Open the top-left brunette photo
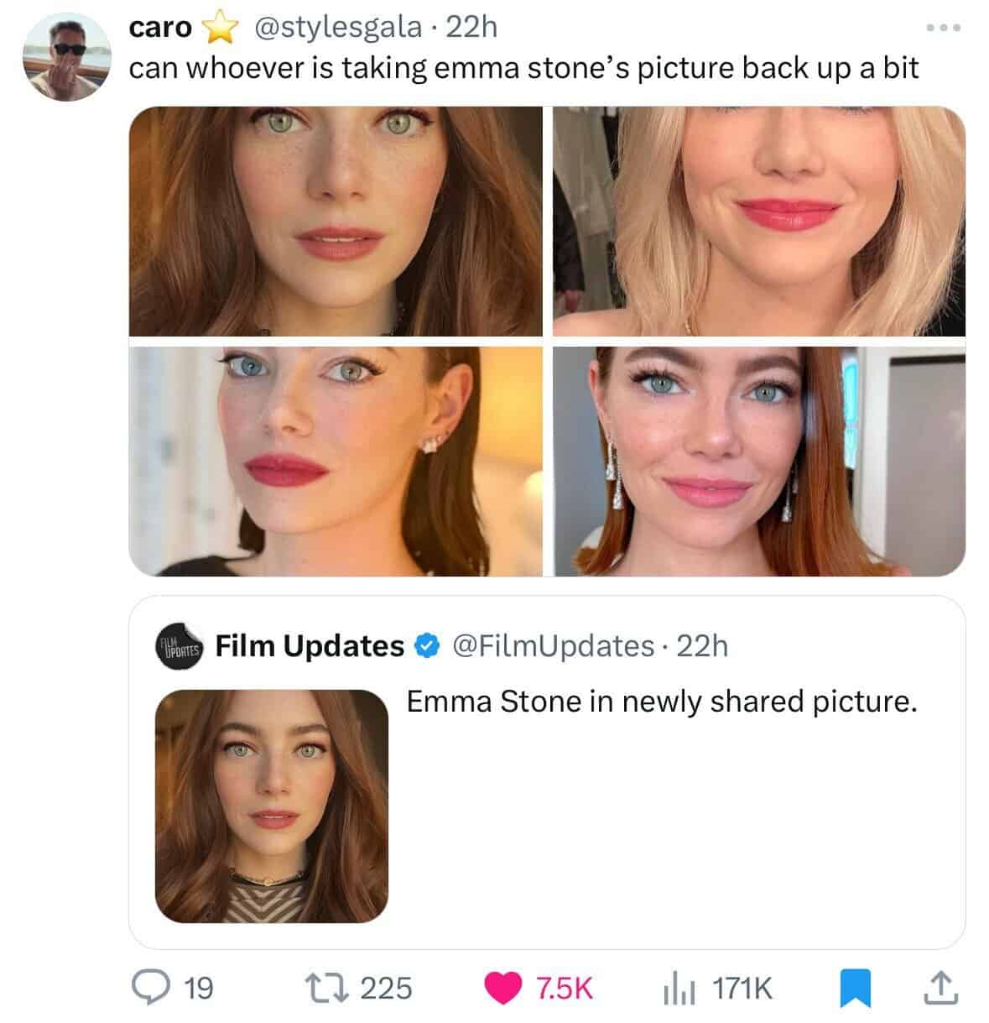Viewport: 989px width, 1023px height. 336,221
